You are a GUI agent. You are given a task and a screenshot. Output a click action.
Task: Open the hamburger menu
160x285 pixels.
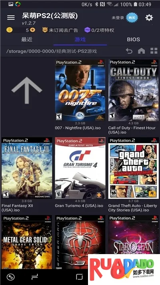pyautogui.click(x=11, y=17)
